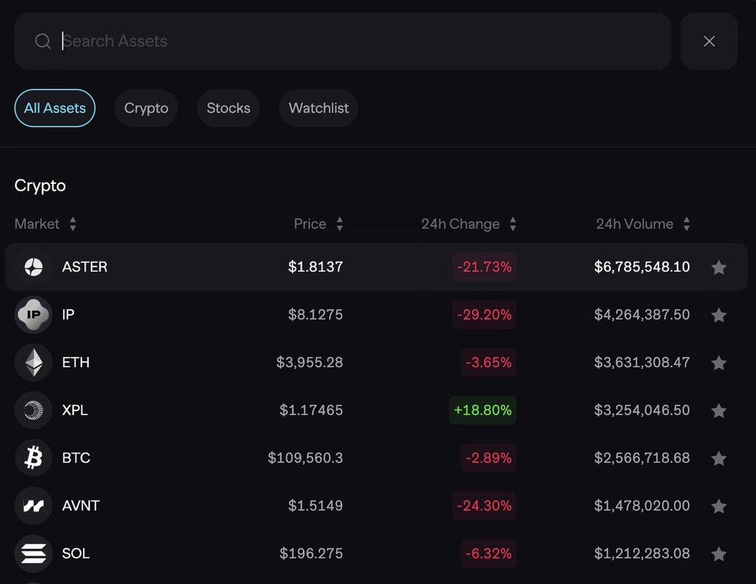Image resolution: width=756 pixels, height=584 pixels.
Task: Select the XPL market name
Action: click(x=75, y=410)
